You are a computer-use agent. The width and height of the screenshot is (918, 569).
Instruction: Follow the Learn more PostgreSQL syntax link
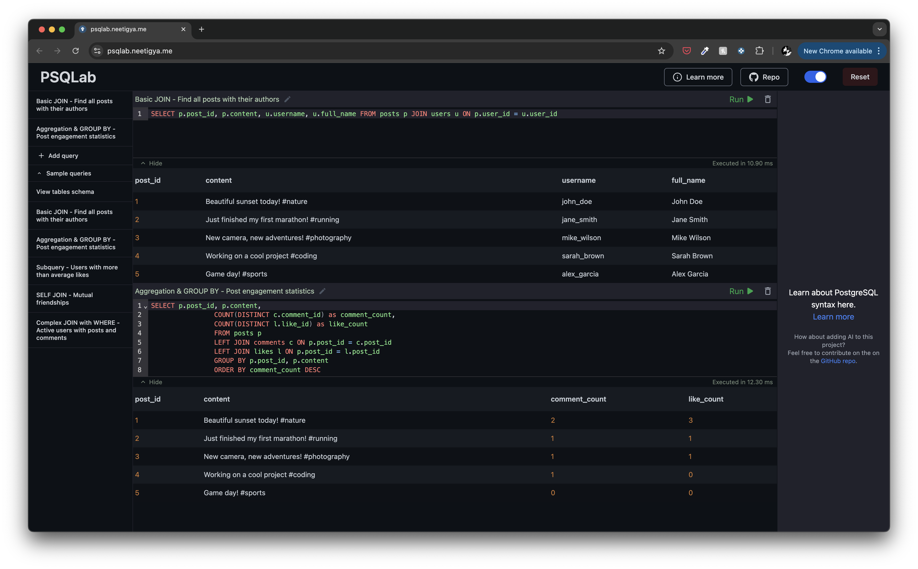[x=833, y=317]
